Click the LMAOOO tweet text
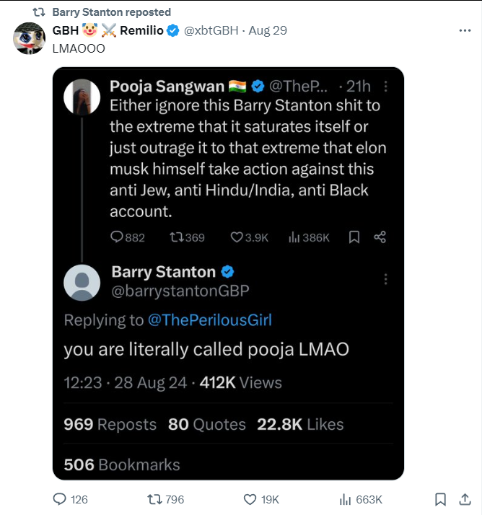The height and width of the screenshot is (515, 482). [79, 48]
